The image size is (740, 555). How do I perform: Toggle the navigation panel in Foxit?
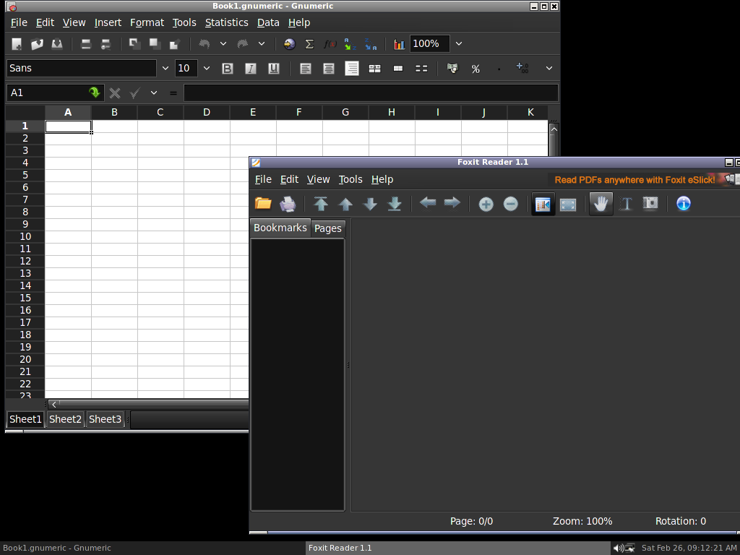(x=543, y=204)
